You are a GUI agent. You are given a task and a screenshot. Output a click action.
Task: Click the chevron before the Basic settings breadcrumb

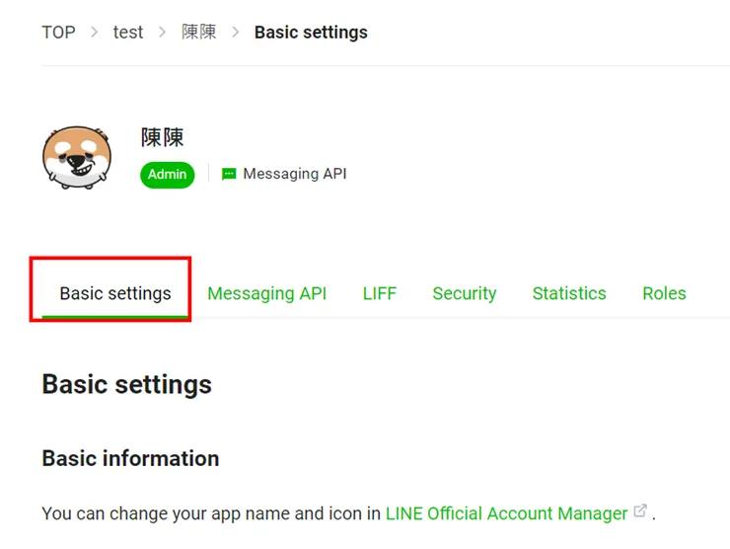pyautogui.click(x=236, y=32)
